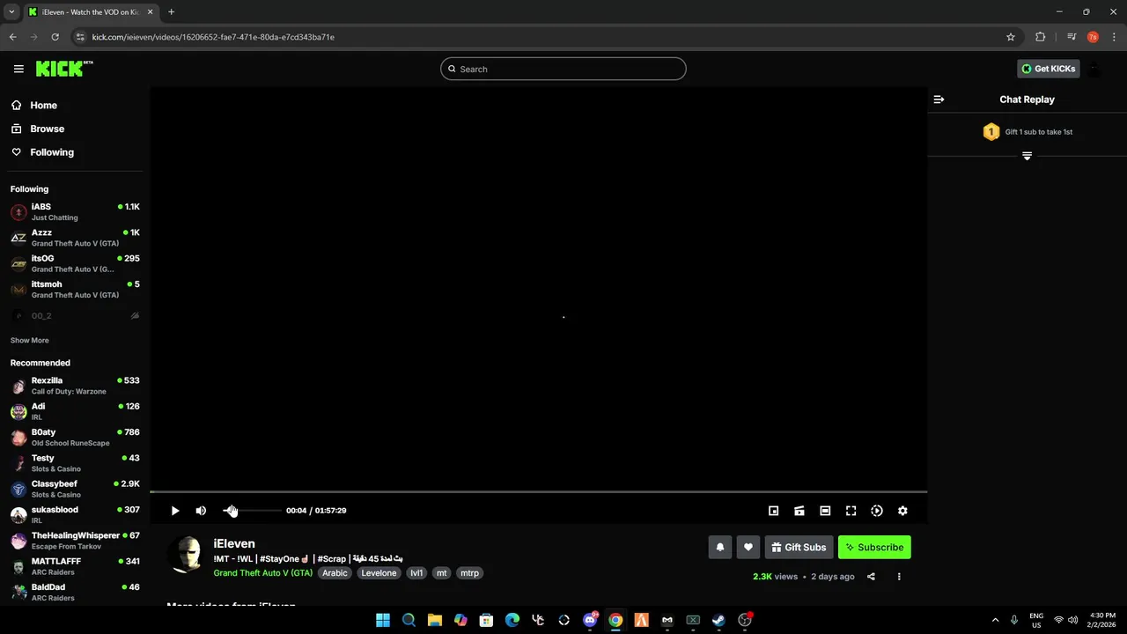
Task: Select the lvl1 tag
Action: (x=416, y=573)
